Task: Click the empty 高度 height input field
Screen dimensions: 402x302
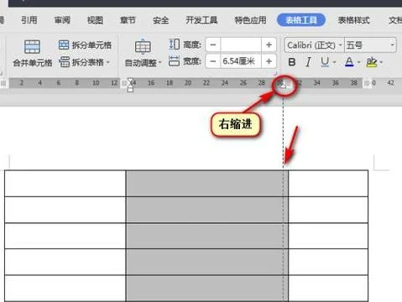Action: 241,44
